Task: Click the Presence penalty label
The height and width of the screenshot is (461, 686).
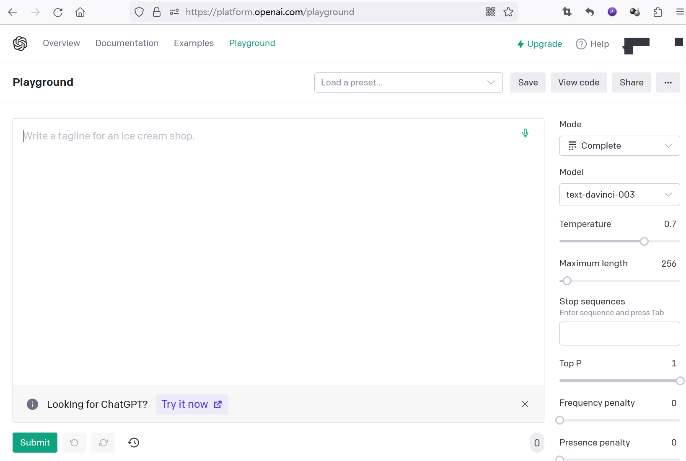Action: tap(595, 443)
